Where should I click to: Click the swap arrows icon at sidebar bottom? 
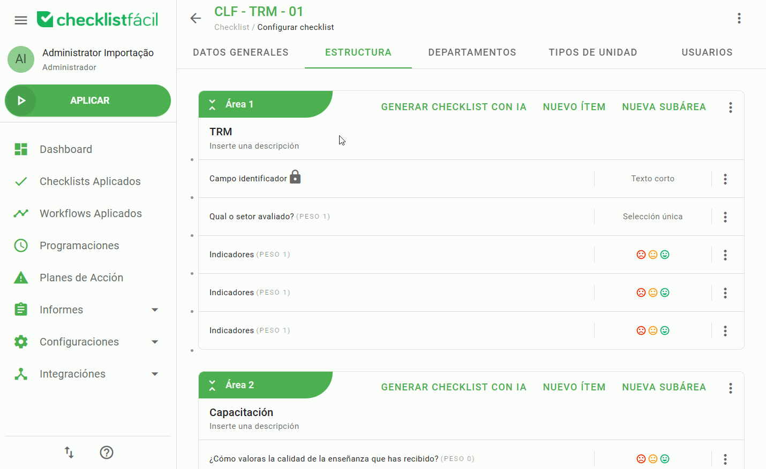pyautogui.click(x=69, y=452)
